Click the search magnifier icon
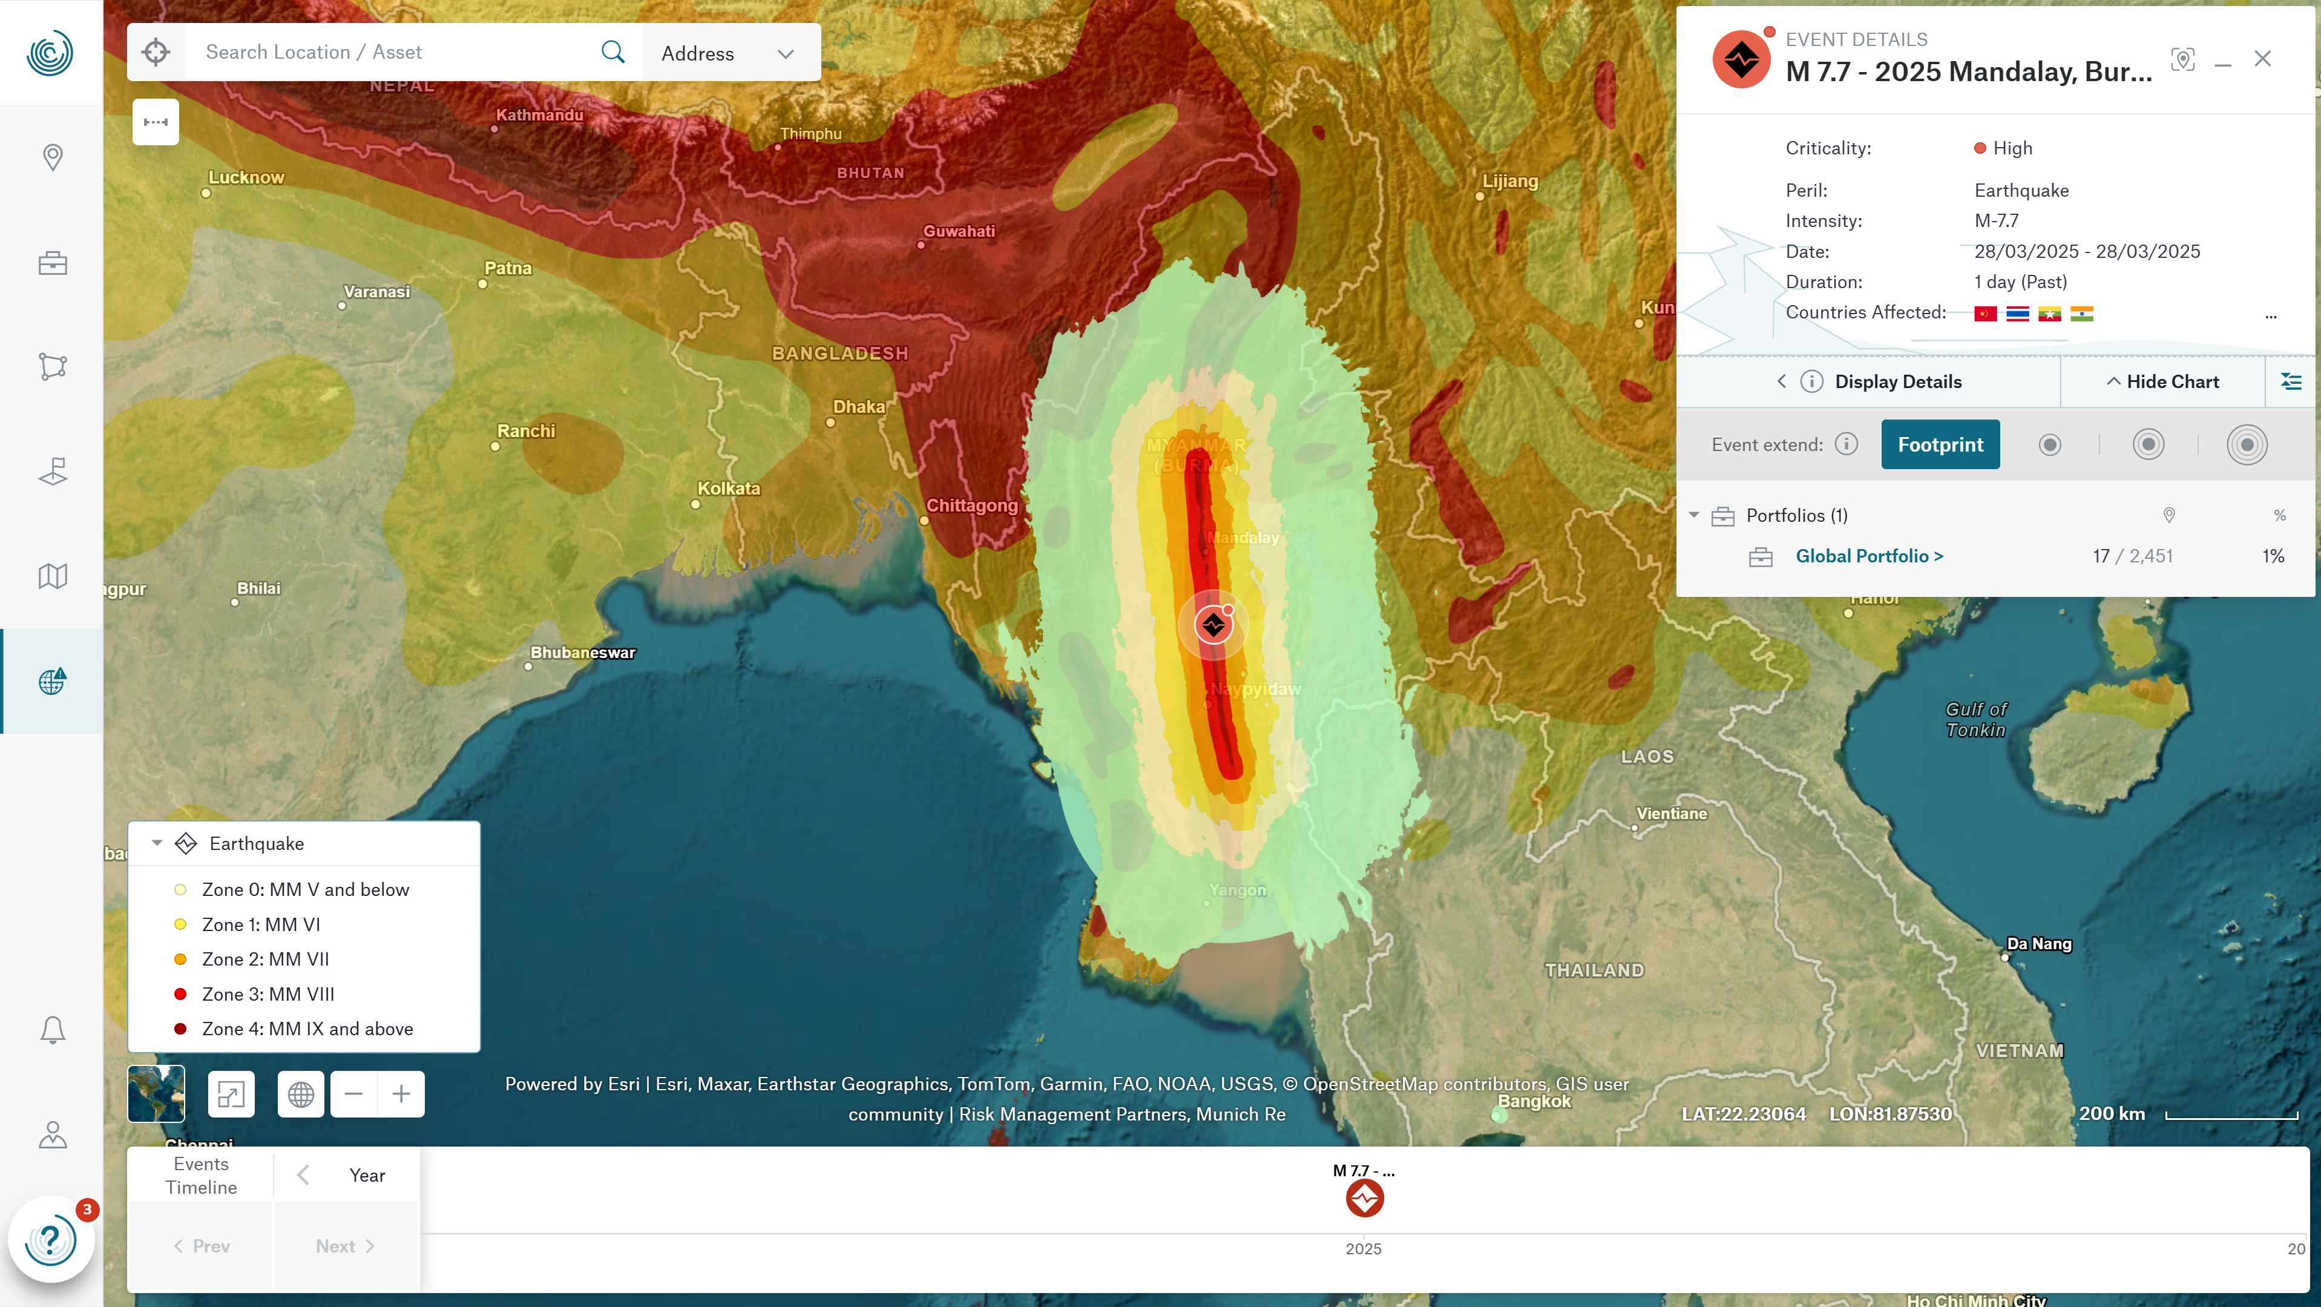 (x=612, y=52)
